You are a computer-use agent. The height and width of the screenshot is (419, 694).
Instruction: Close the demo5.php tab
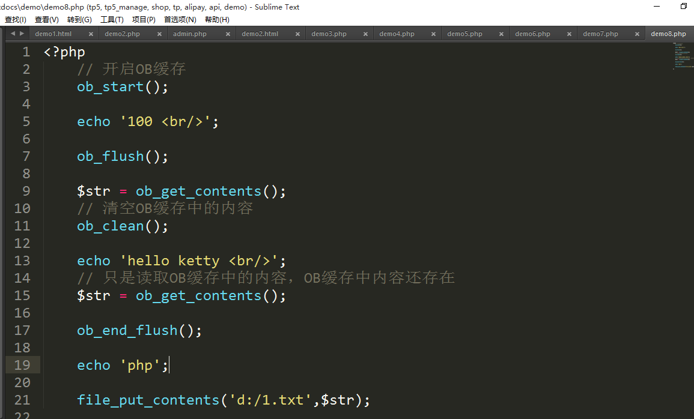501,34
